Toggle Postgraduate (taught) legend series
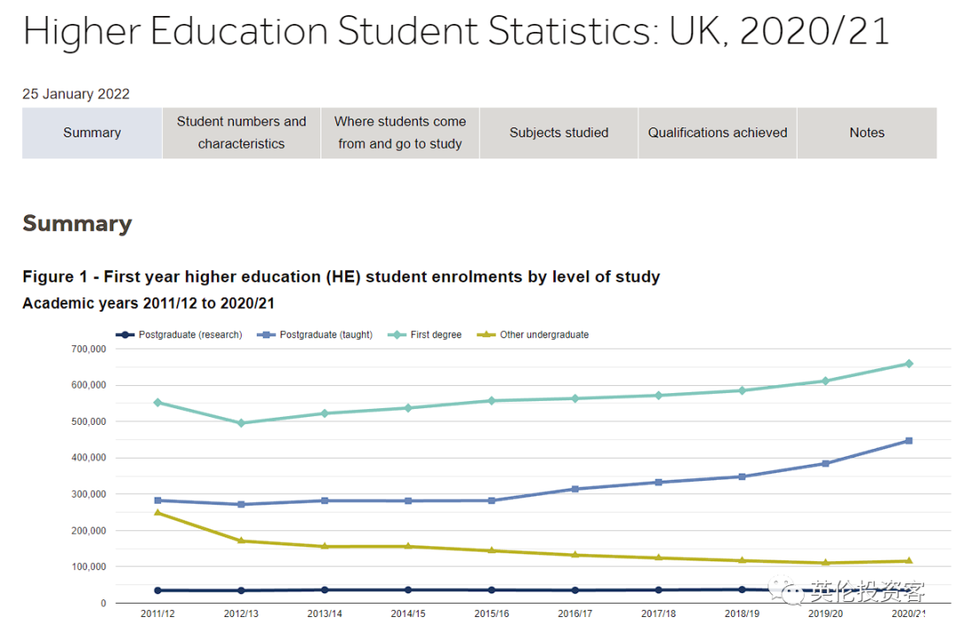This screenshot has width=956, height=633. click(x=314, y=335)
